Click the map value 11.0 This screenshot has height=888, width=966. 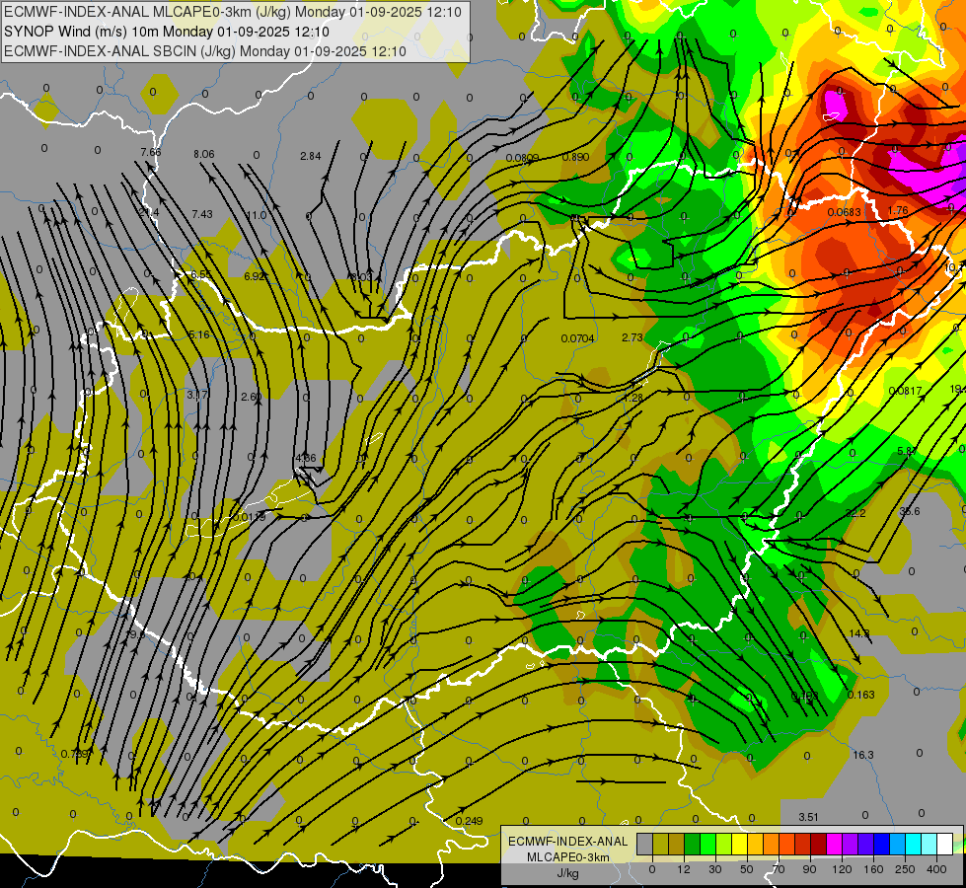pyautogui.click(x=257, y=215)
